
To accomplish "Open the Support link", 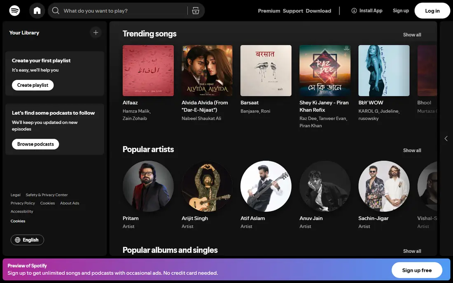I will [x=293, y=11].
